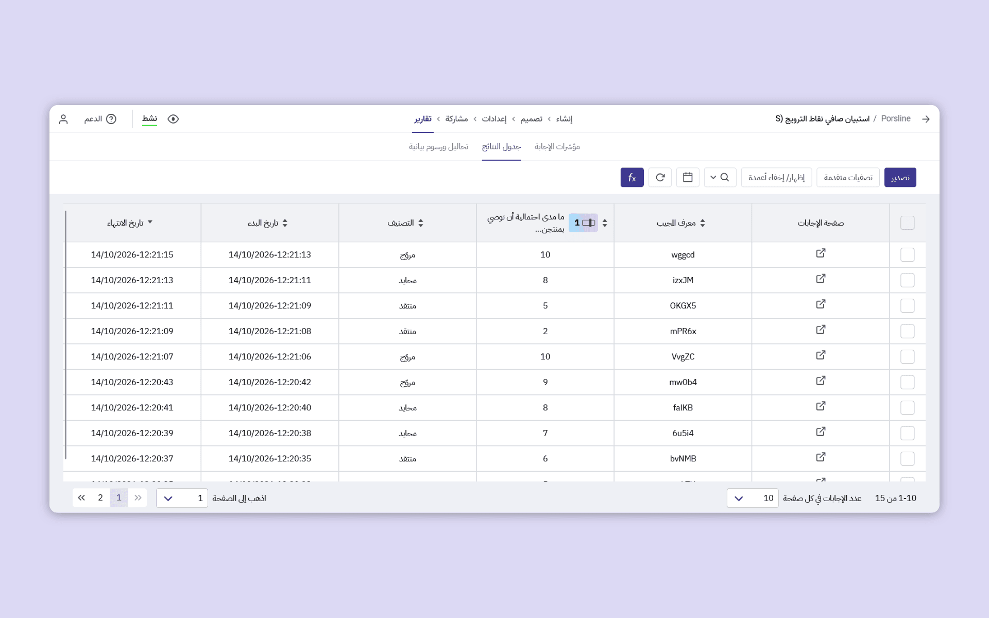Open response page for 6u5i4
989x618 pixels.
(821, 432)
